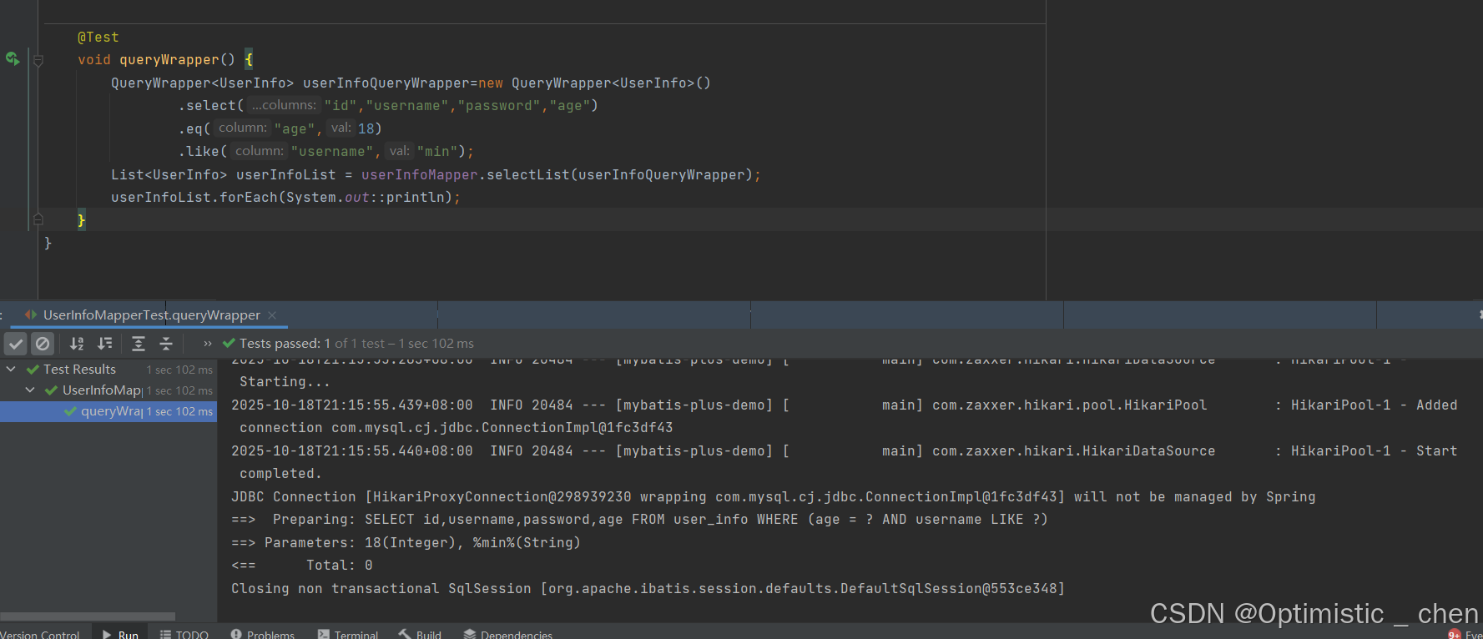Image resolution: width=1483 pixels, height=639 pixels.
Task: Click the HikariPool log line in console
Action: (845, 405)
